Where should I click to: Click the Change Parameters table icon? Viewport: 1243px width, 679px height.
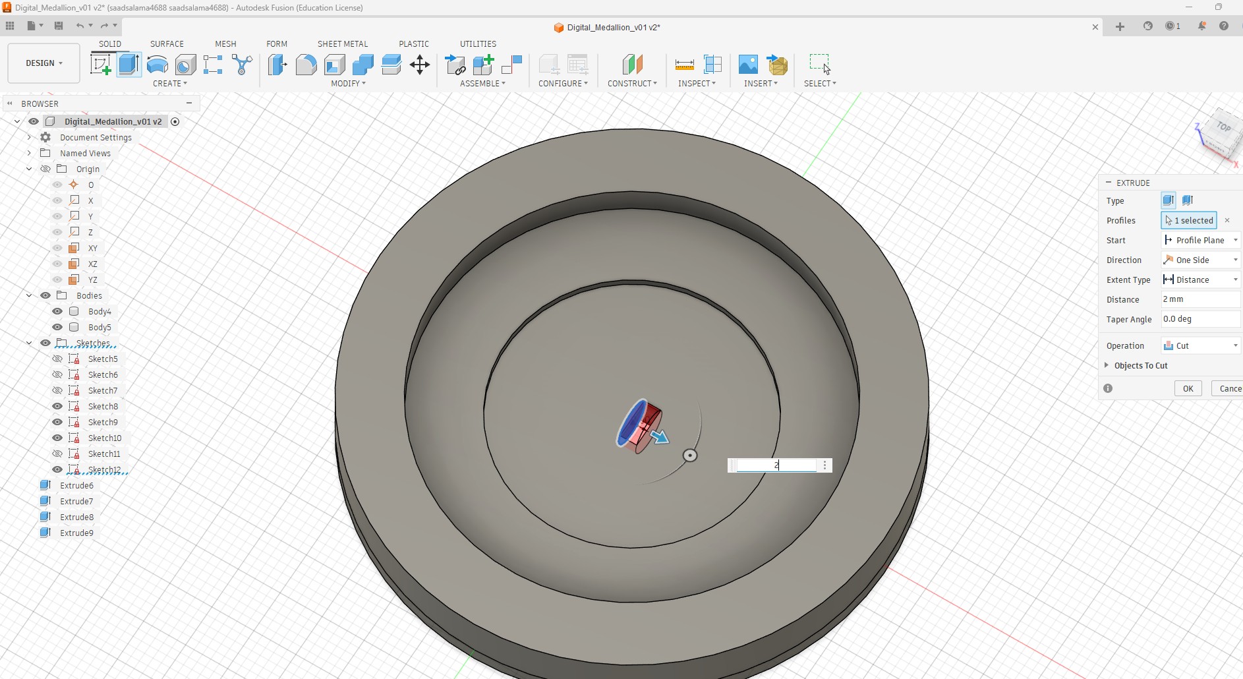[578, 65]
